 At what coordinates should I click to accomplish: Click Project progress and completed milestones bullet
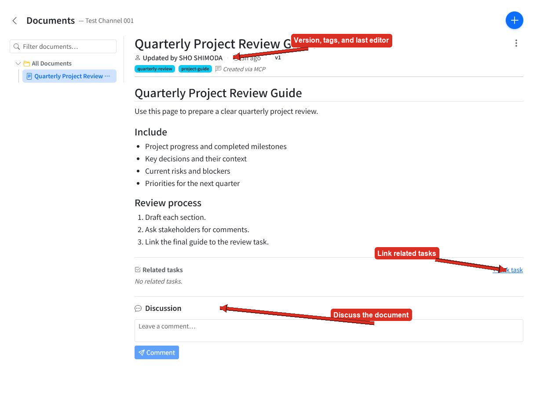coord(216,146)
